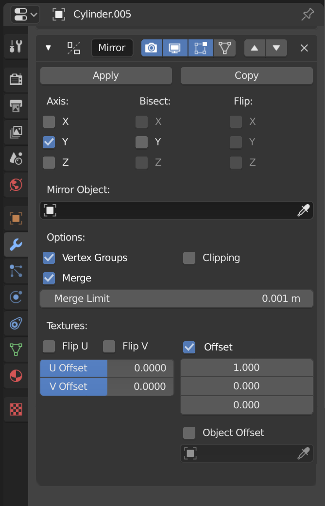Enable the Clipping checkbox

[x=189, y=258]
